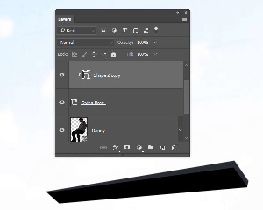Open the Normal blend mode dropdown

(85, 43)
